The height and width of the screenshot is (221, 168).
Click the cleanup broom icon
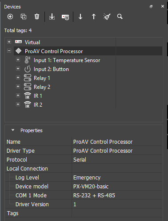(x=107, y=17)
